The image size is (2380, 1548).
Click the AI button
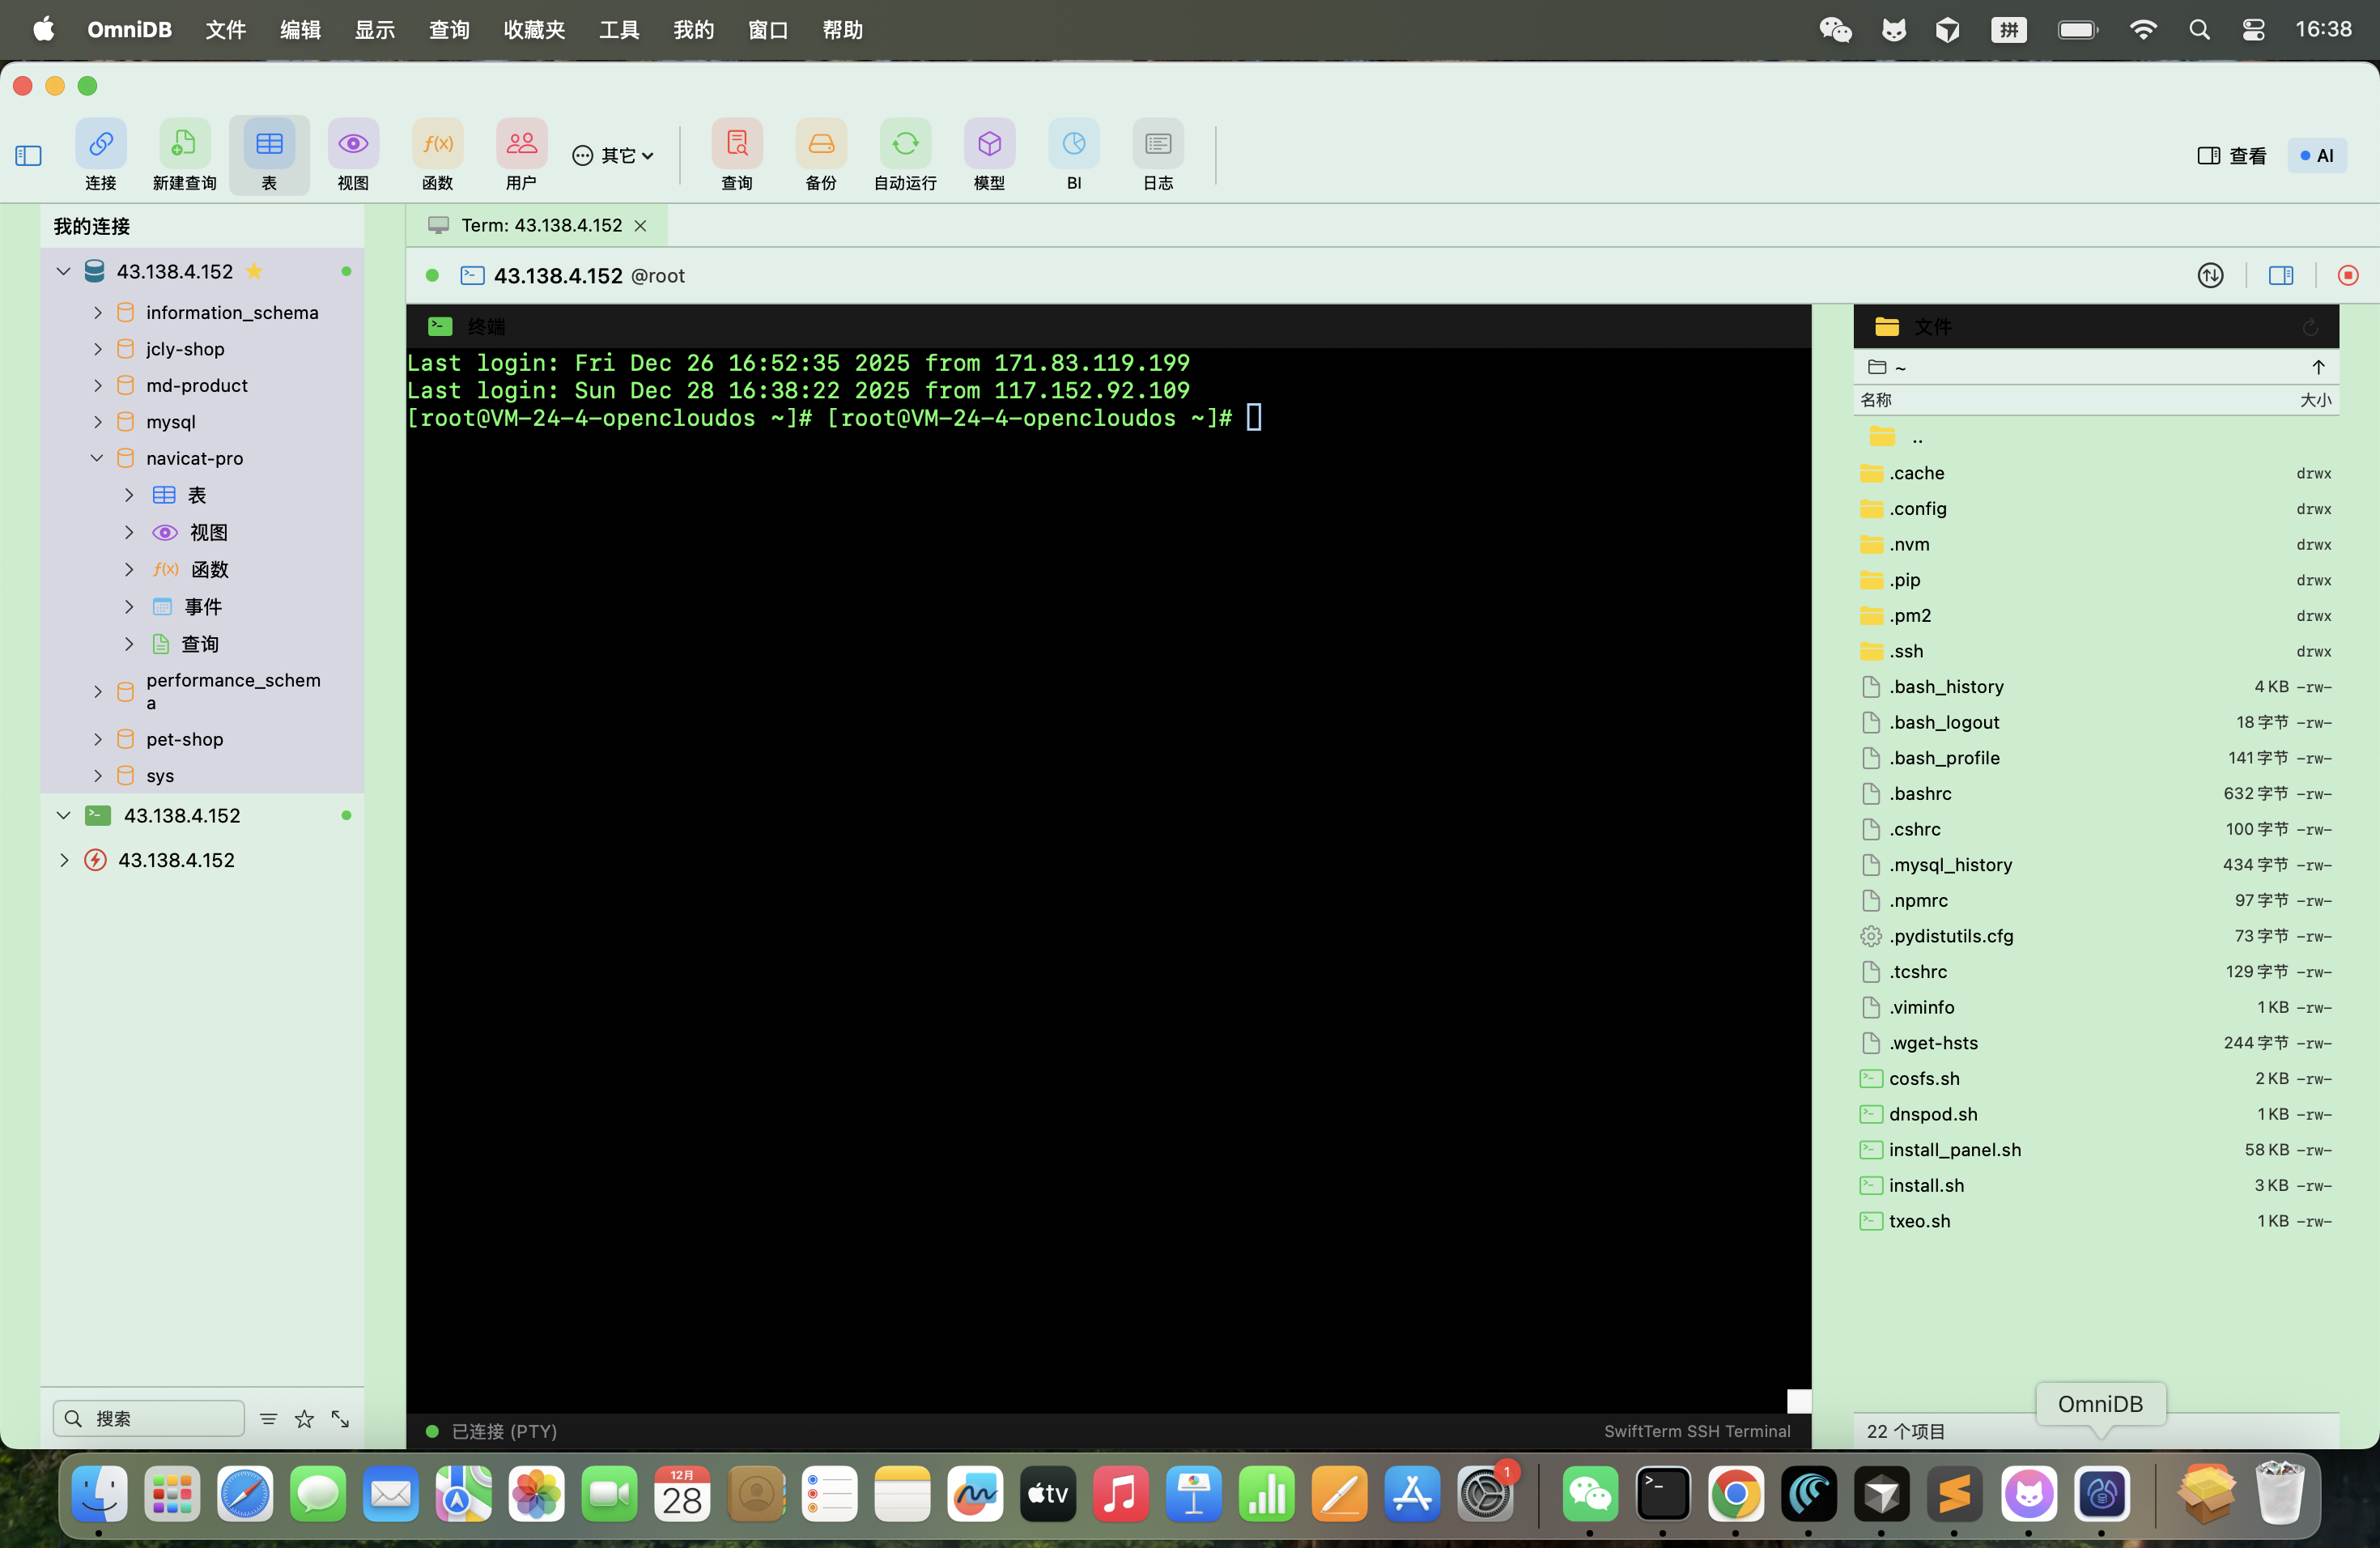pos(2316,156)
